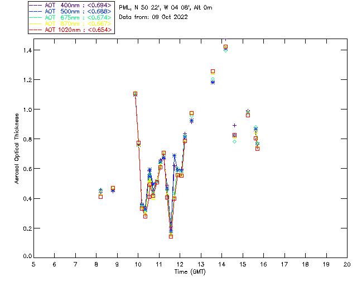Image resolution: width=357 pixels, height=286 pixels.
Task: Click the red square at 1.1 near 10h
Action: click(135, 94)
